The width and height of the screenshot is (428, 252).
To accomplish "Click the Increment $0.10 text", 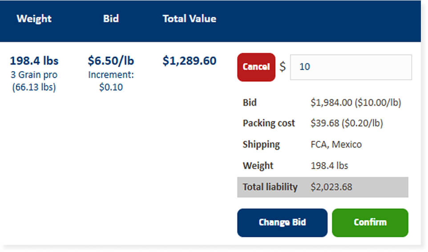I will [111, 81].
